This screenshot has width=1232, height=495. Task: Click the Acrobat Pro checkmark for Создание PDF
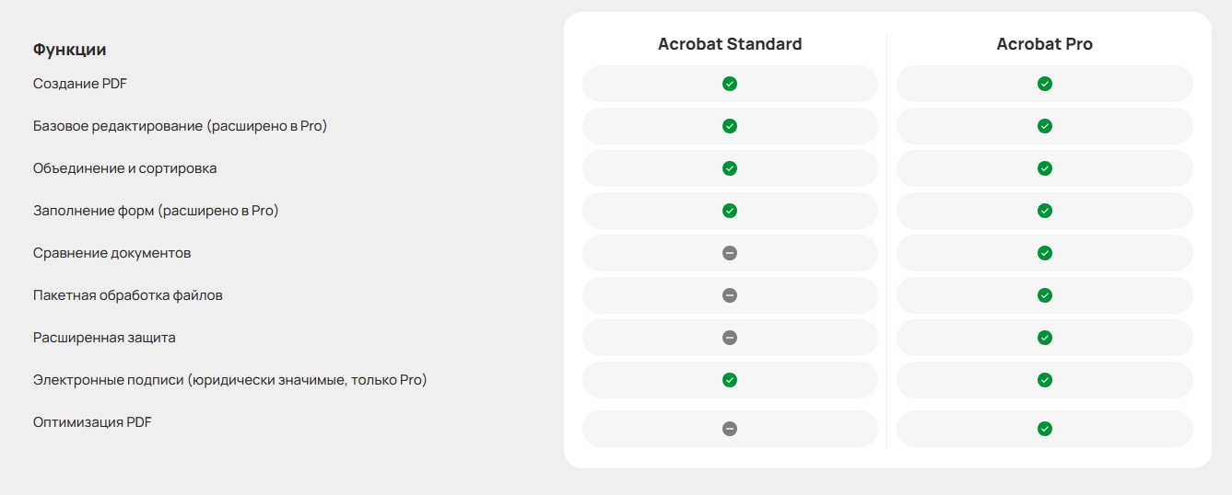[1044, 84]
